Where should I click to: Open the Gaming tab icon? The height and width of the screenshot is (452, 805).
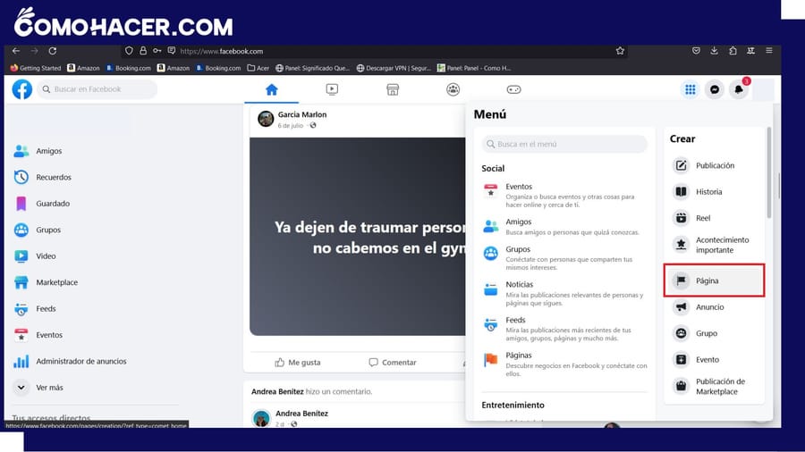[x=513, y=89]
